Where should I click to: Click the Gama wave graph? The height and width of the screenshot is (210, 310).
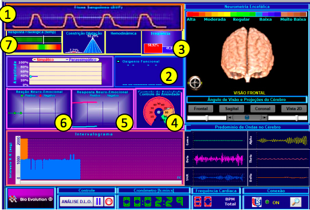pyautogui.click(x=218, y=141)
